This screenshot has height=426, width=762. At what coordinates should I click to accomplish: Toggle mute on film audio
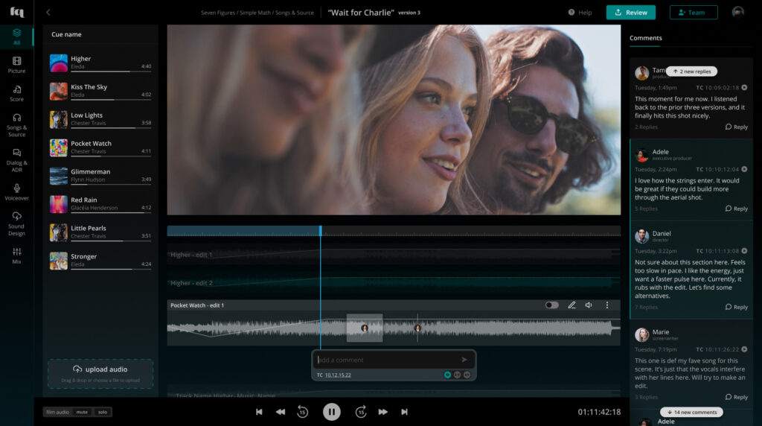tap(82, 412)
